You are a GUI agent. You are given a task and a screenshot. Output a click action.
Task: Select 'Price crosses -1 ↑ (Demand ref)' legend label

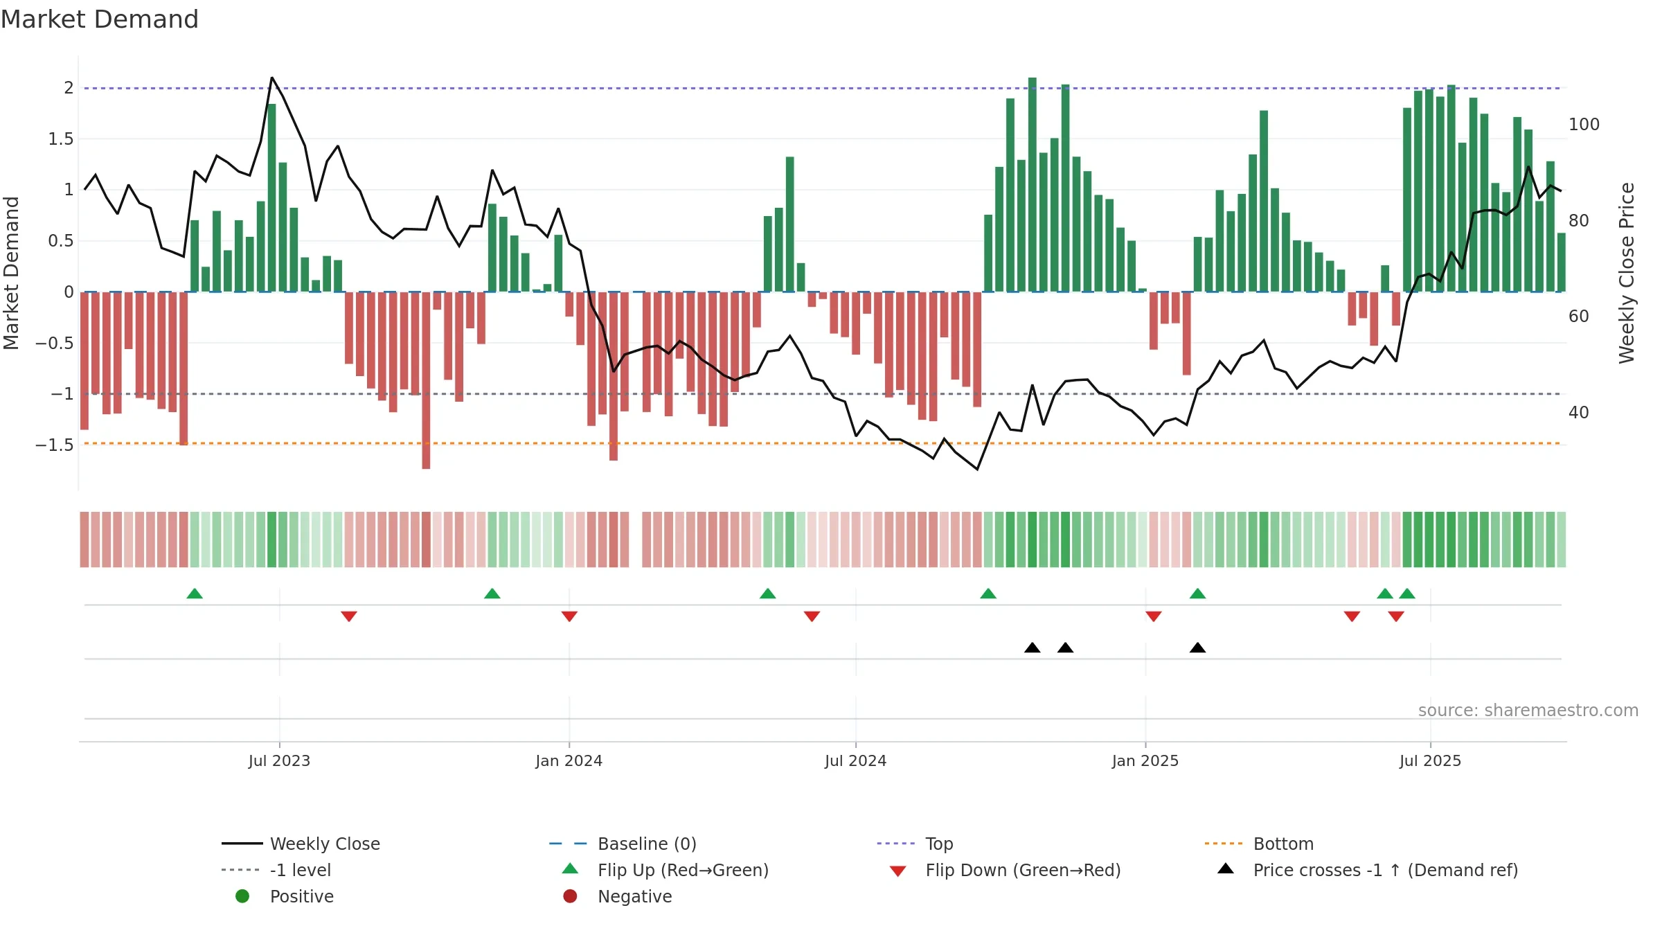point(1386,870)
